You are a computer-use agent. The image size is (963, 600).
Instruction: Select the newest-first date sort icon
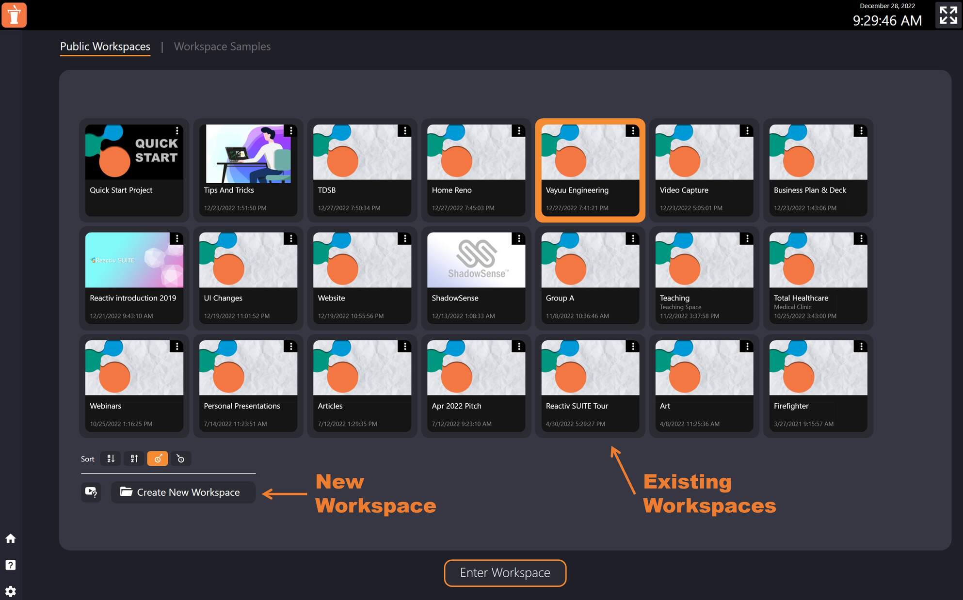click(x=158, y=458)
